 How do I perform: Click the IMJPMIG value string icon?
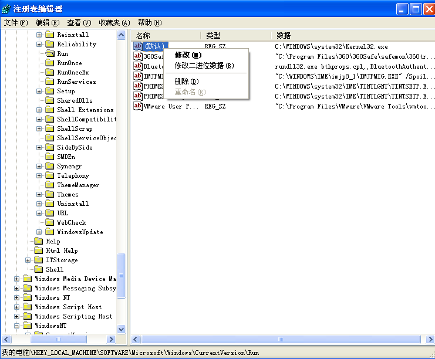tap(138, 76)
